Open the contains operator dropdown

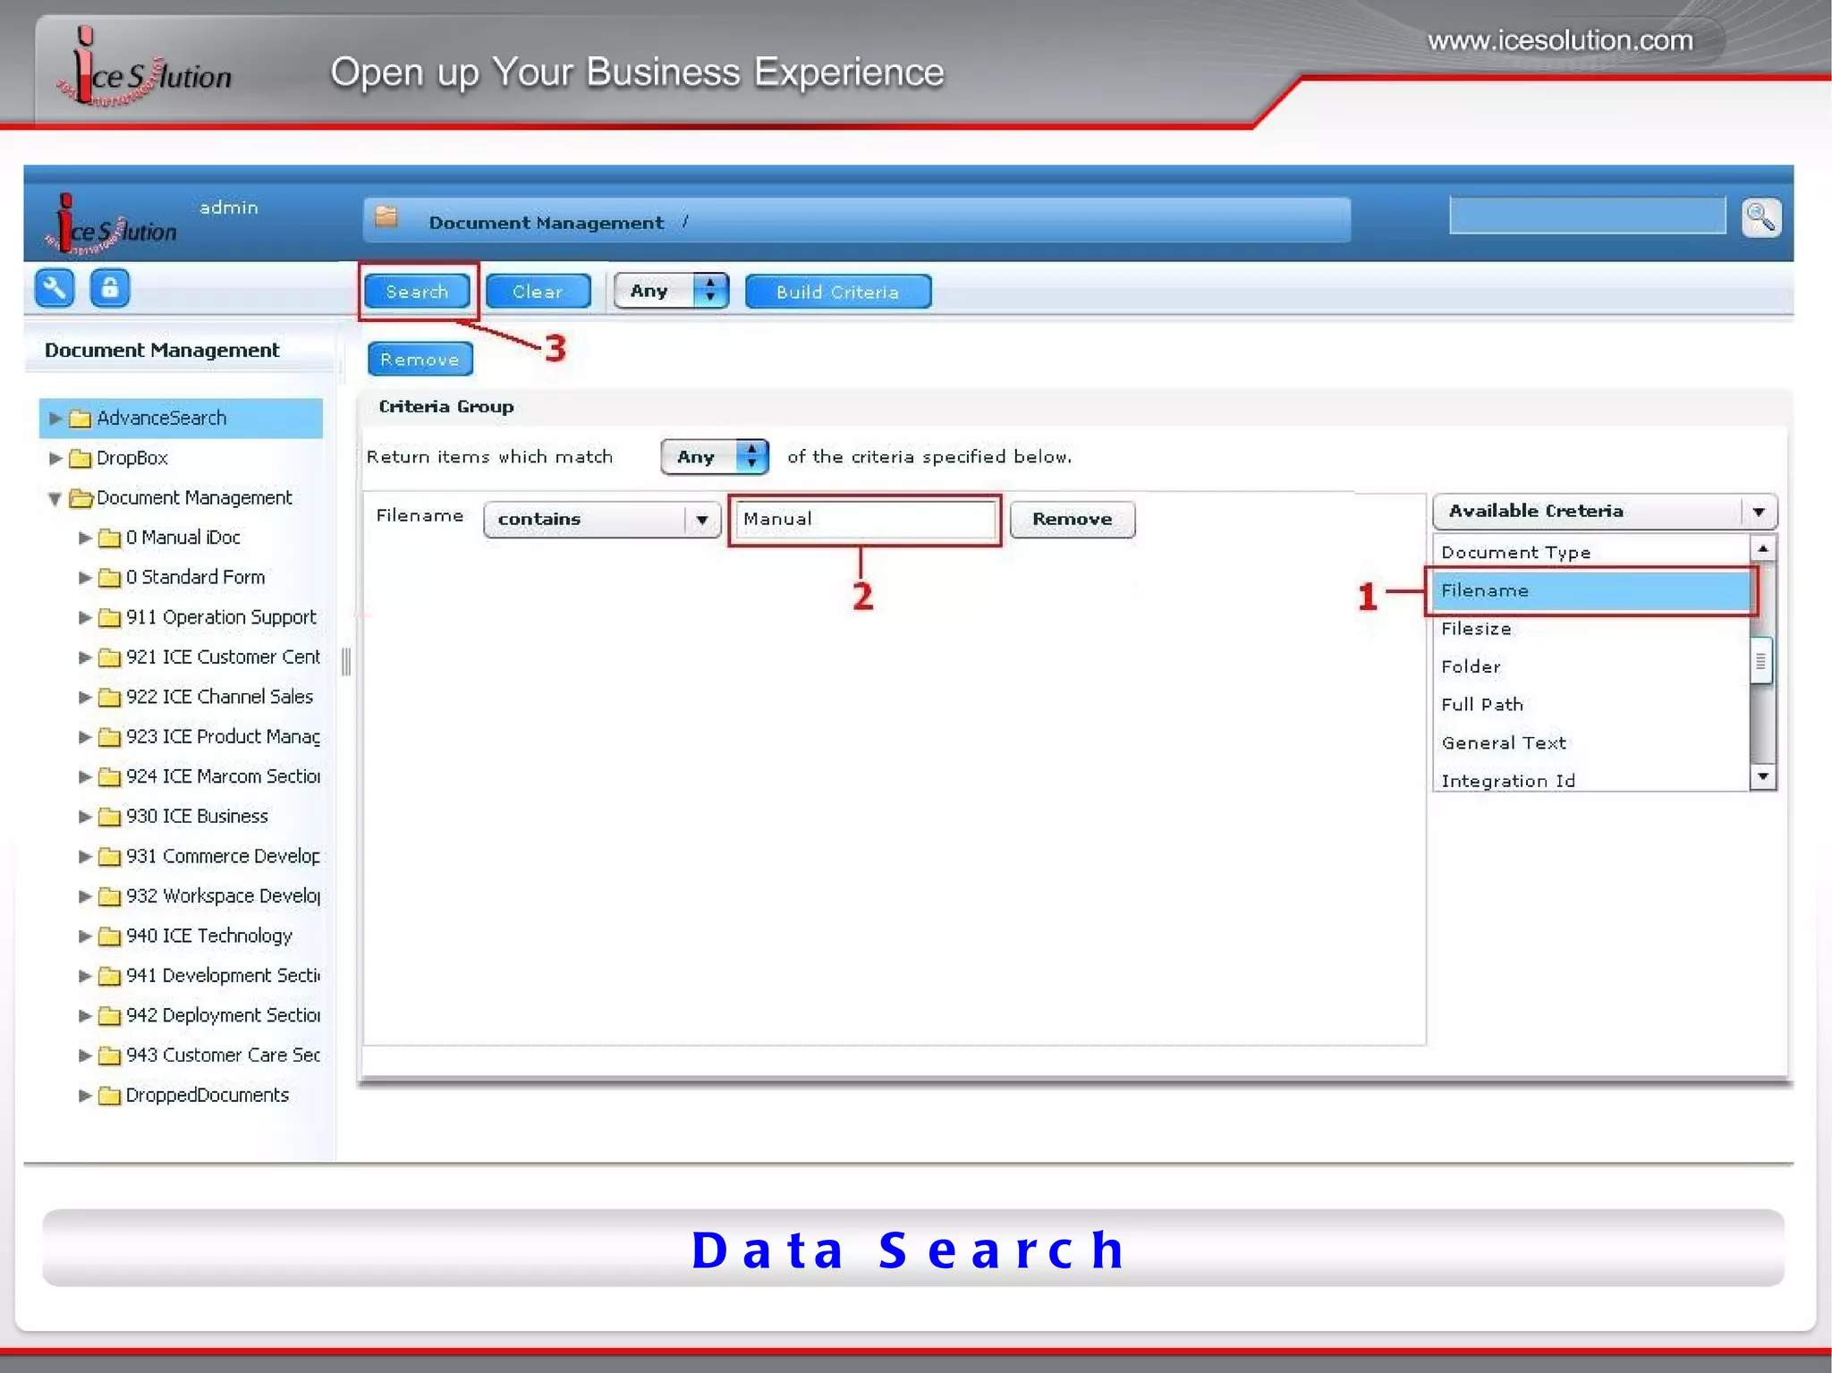[701, 520]
